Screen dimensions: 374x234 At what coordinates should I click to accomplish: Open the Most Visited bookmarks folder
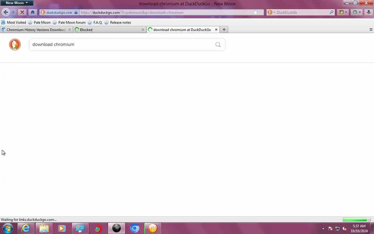pyautogui.click(x=14, y=22)
